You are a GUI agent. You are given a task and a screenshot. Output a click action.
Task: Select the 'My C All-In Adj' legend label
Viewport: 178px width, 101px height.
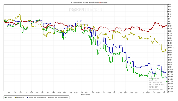click(x=20, y=97)
